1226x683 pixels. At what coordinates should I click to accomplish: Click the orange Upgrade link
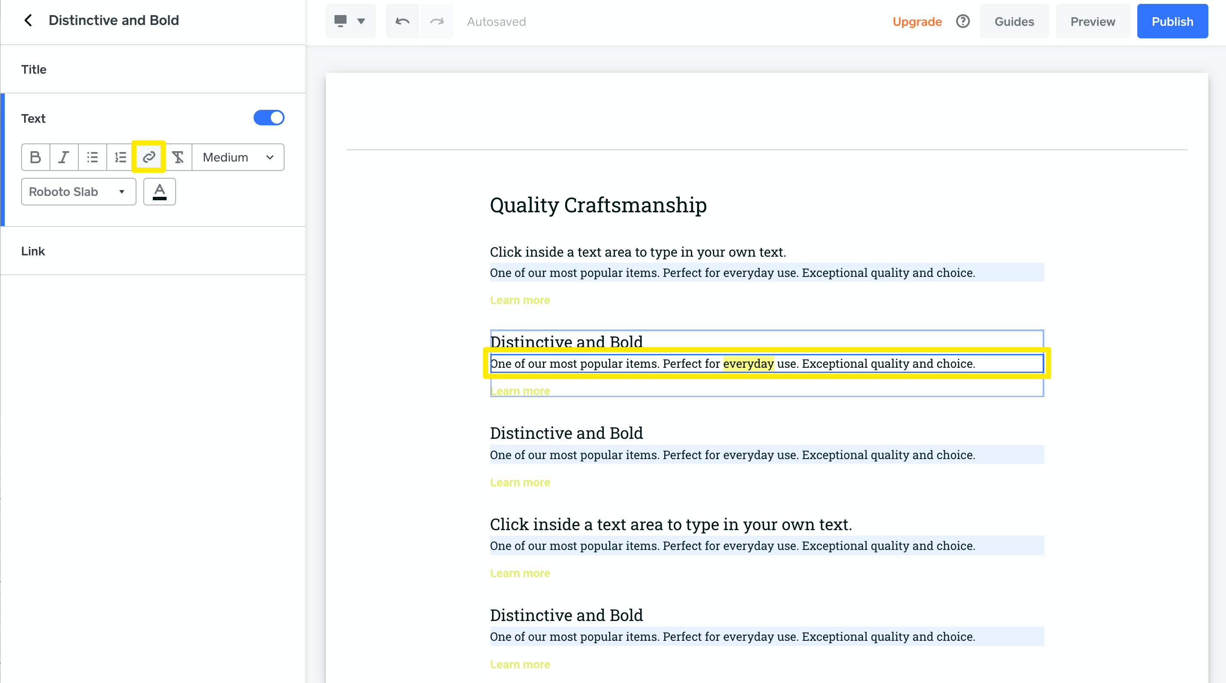917,21
